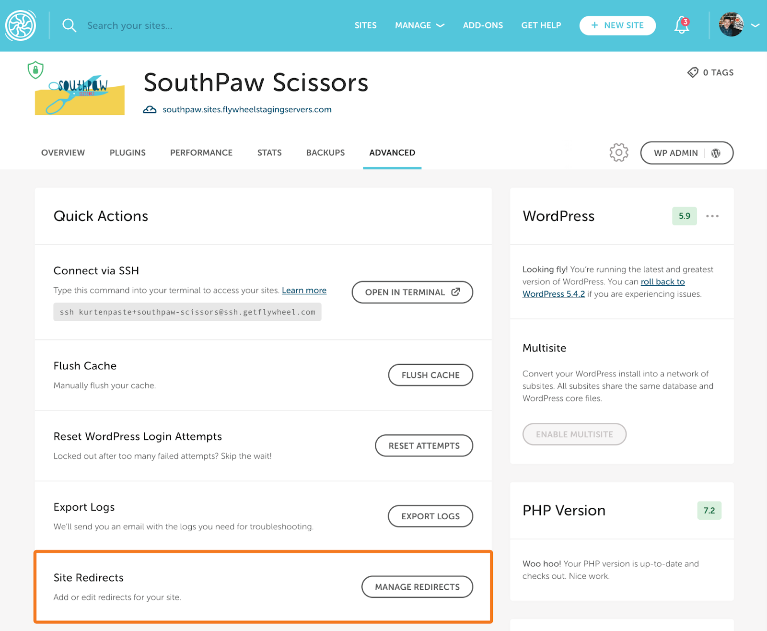This screenshot has width=767, height=631.
Task: Click the Export Logs button
Action: 430,516
